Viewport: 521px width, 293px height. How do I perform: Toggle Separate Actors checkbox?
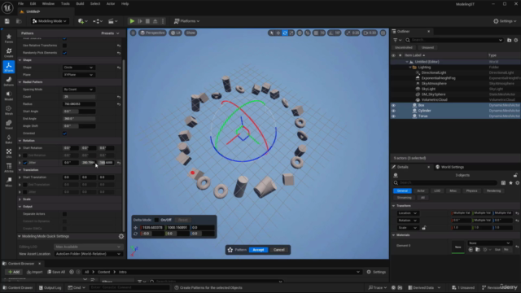pyautogui.click(x=64, y=214)
